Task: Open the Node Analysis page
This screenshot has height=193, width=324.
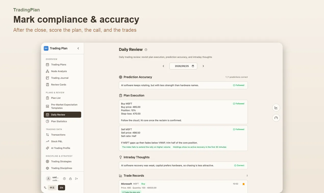Action: tap(63, 71)
